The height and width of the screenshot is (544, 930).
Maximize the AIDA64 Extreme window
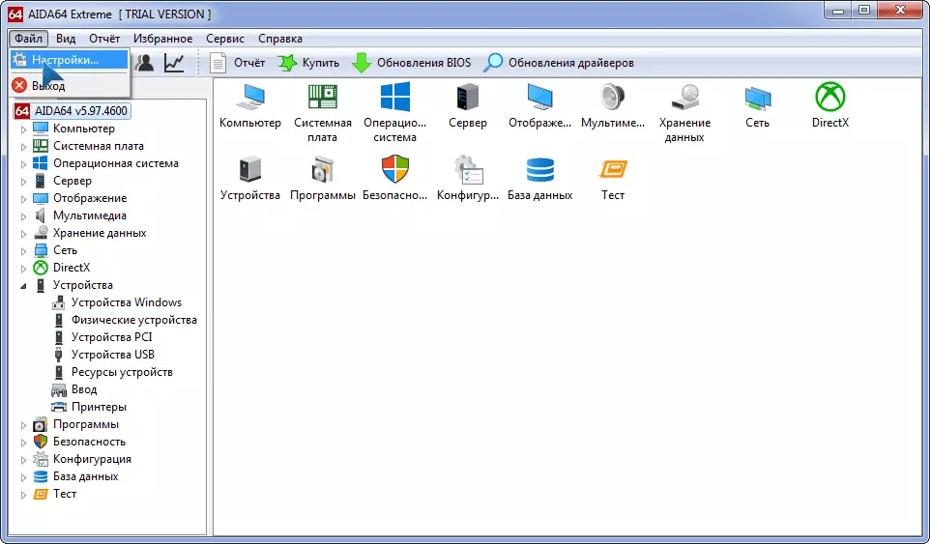[x=863, y=10]
